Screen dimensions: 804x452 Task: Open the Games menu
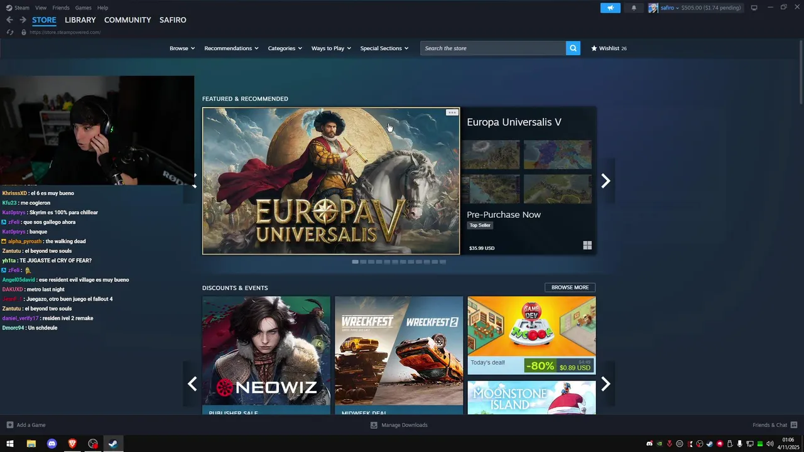point(83,8)
